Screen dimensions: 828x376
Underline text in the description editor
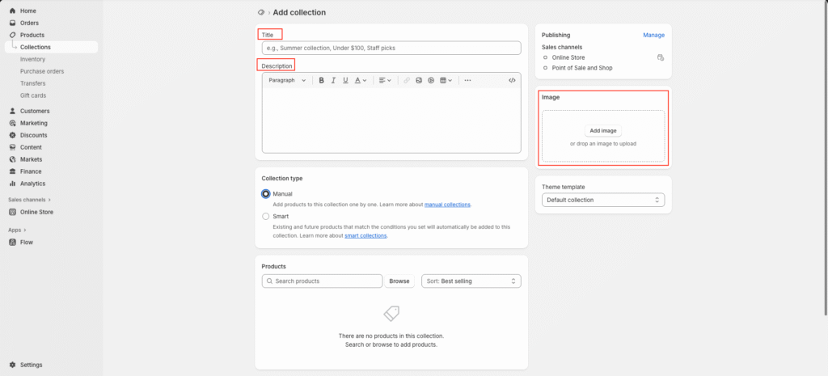[x=345, y=80]
